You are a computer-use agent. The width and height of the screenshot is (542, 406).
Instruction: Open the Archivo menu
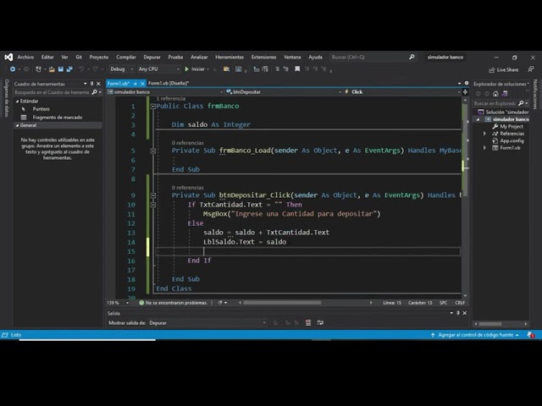point(25,58)
